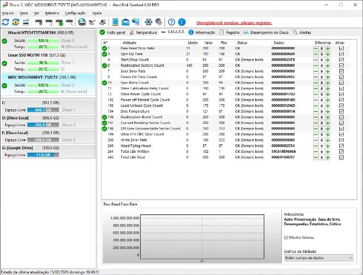Click the C: free space bar 408,1 GB
The height and width of the screenshot is (275, 363).
(x=43, y=110)
